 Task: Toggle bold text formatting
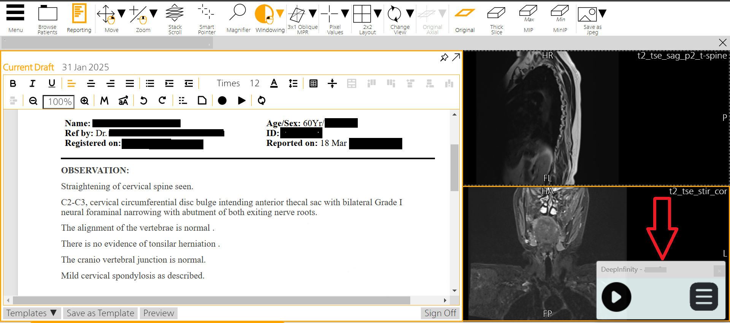click(13, 84)
